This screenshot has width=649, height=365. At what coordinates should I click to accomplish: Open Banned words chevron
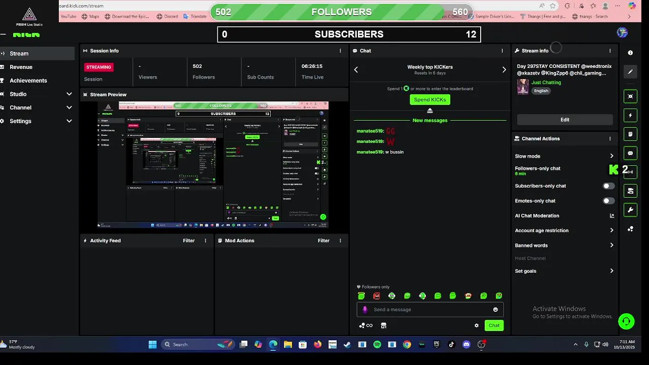611,245
